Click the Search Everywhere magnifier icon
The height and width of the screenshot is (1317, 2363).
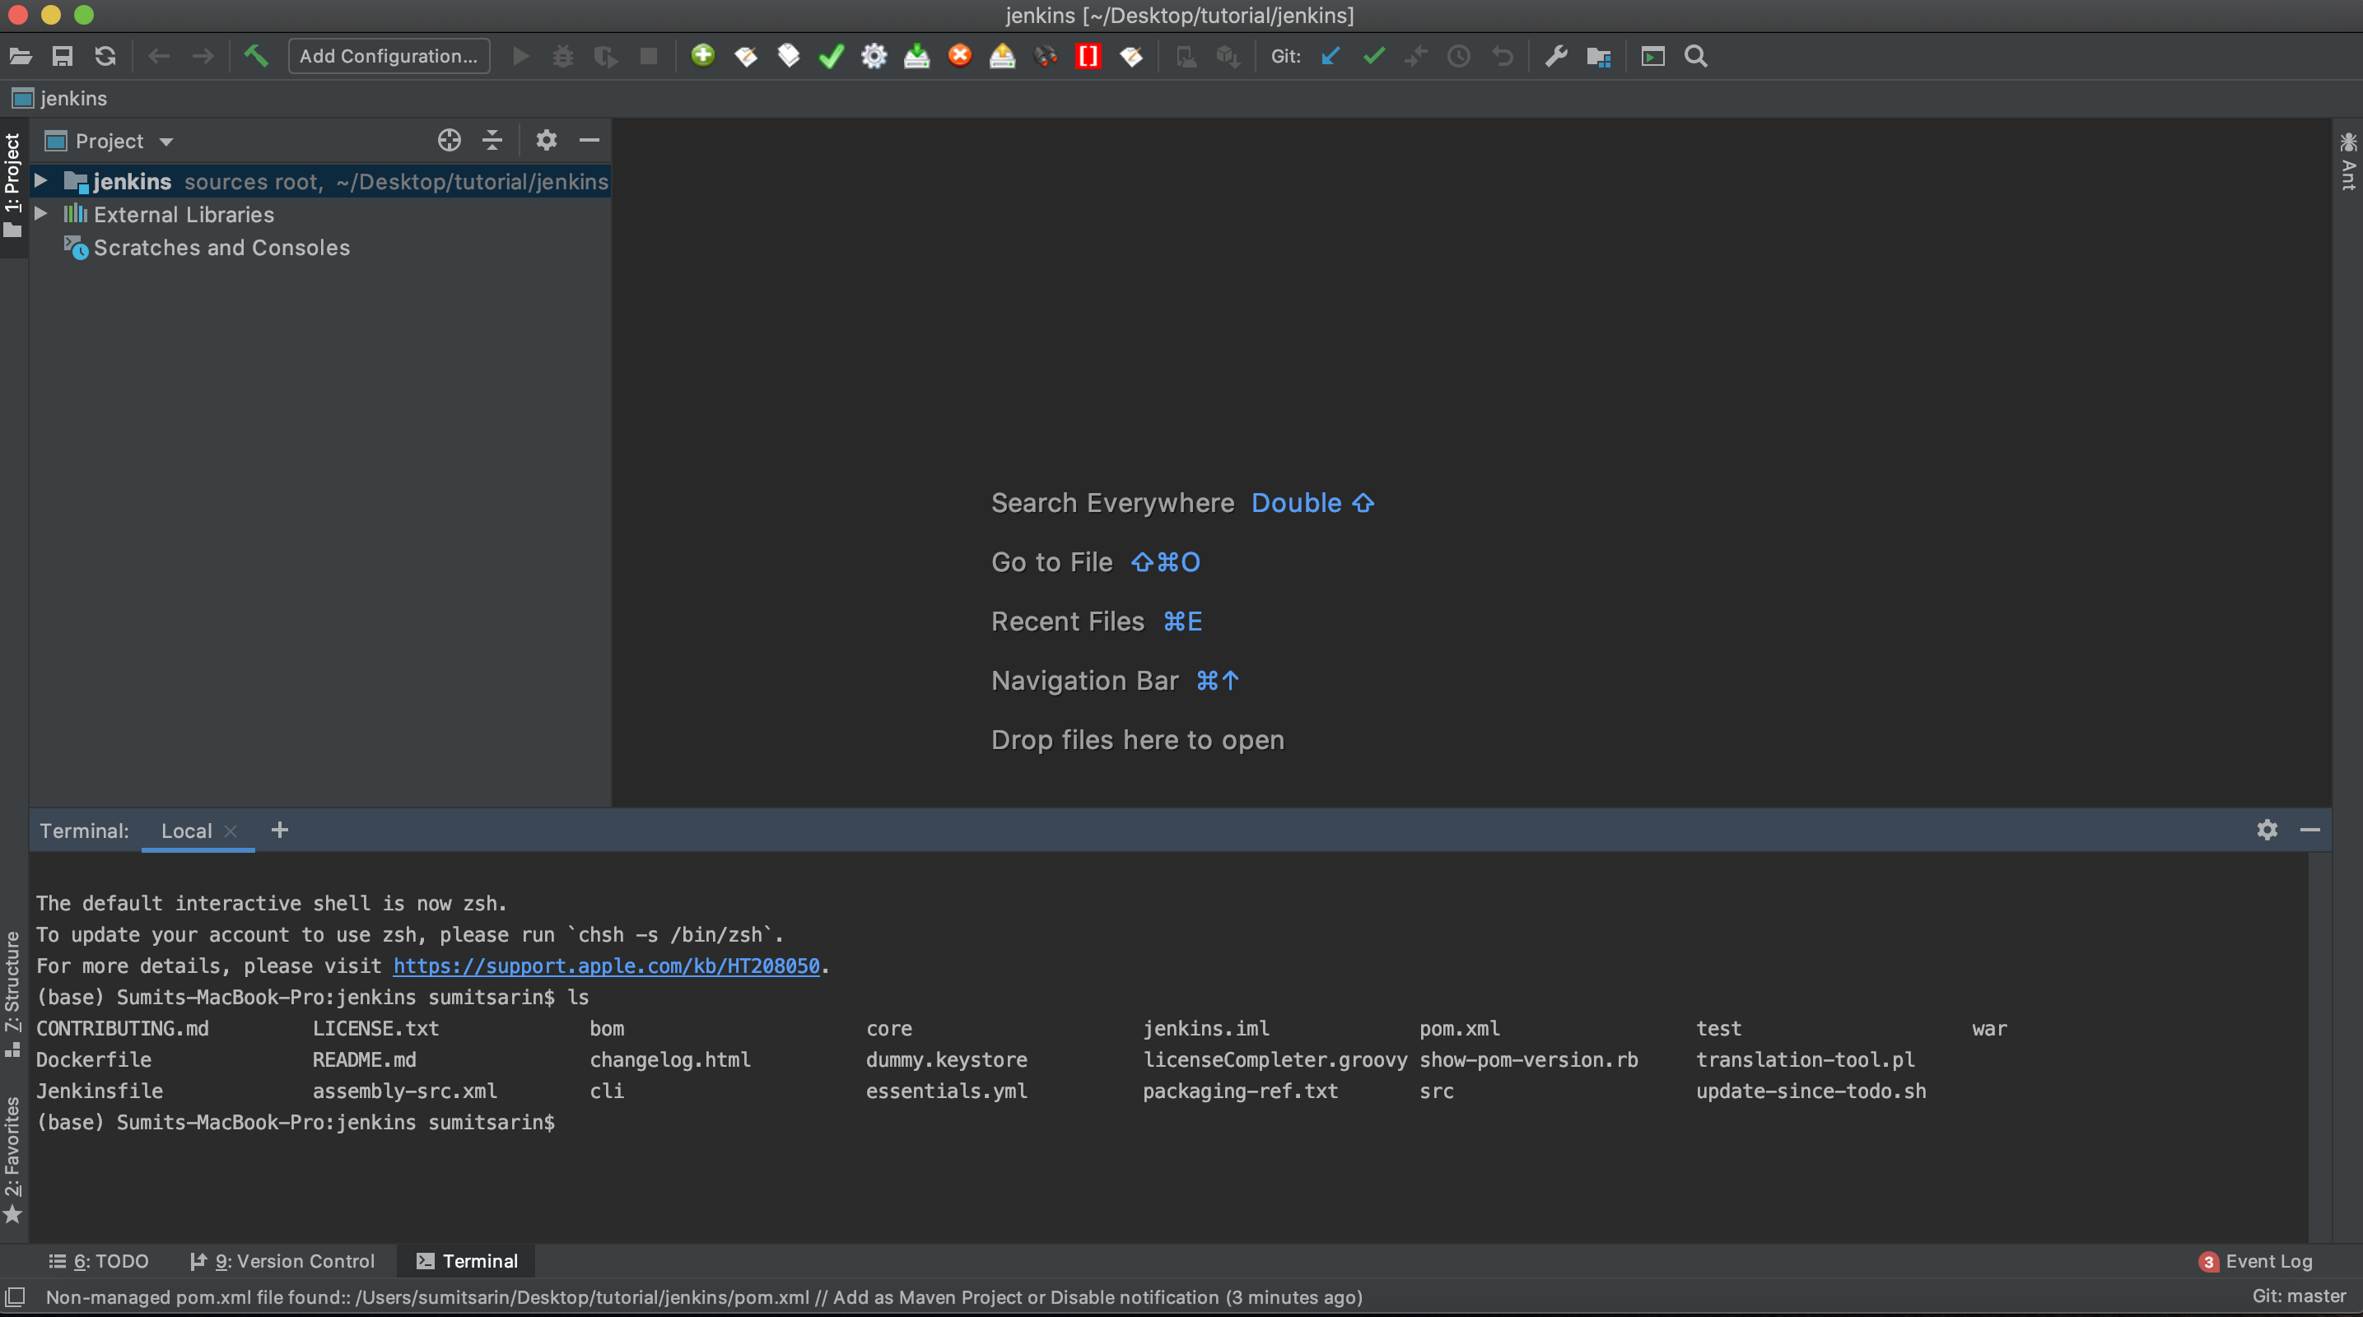click(x=1695, y=56)
